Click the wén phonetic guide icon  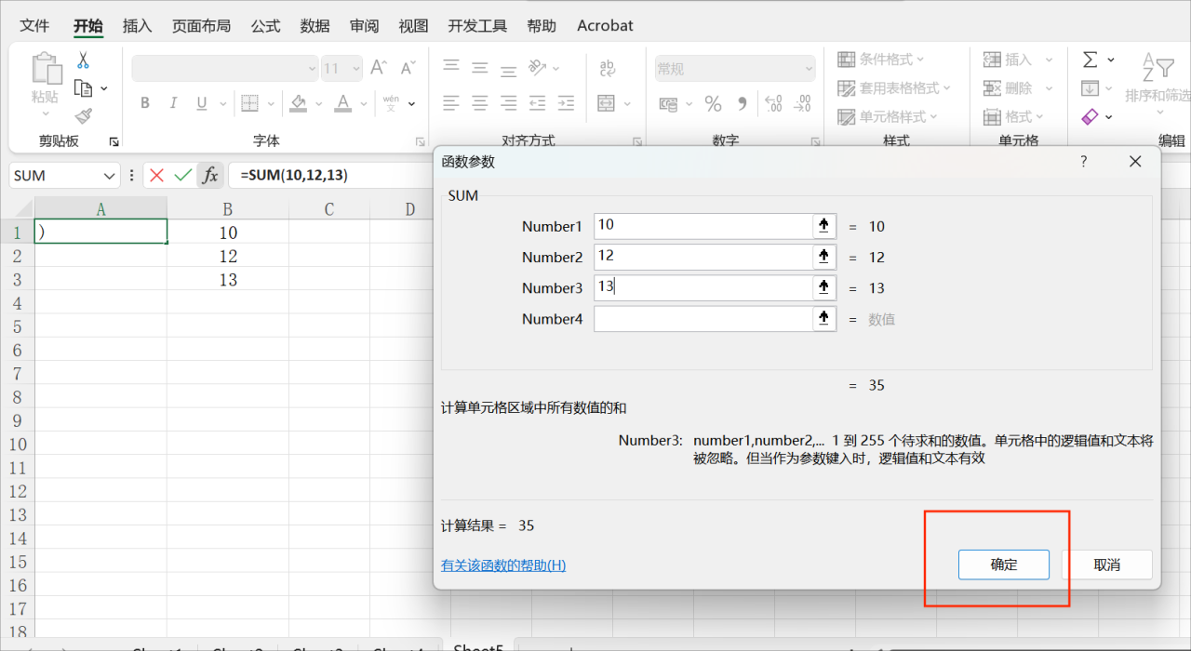[x=391, y=103]
